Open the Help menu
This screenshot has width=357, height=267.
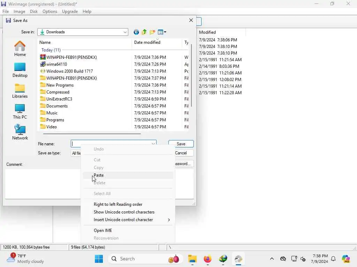(87, 11)
